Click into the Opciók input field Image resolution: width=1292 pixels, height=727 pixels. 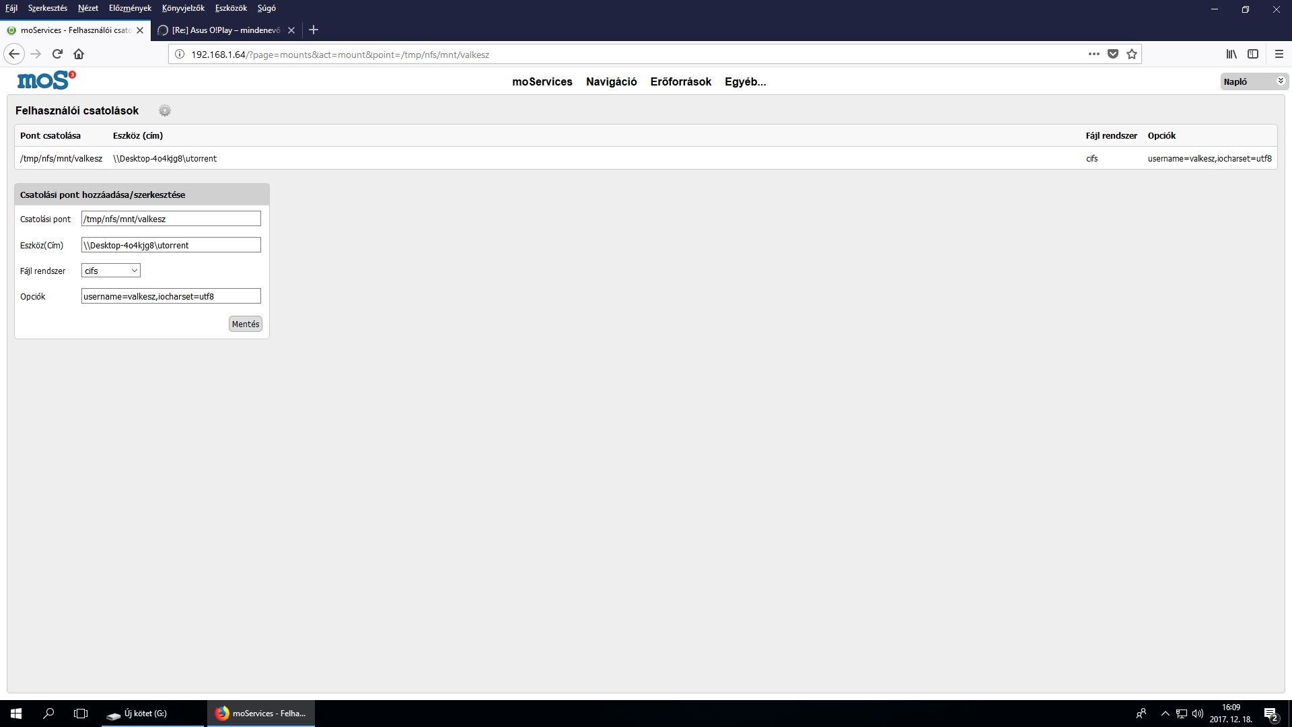[171, 296]
